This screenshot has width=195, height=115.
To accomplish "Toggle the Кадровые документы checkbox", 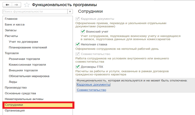I will (78, 19).
